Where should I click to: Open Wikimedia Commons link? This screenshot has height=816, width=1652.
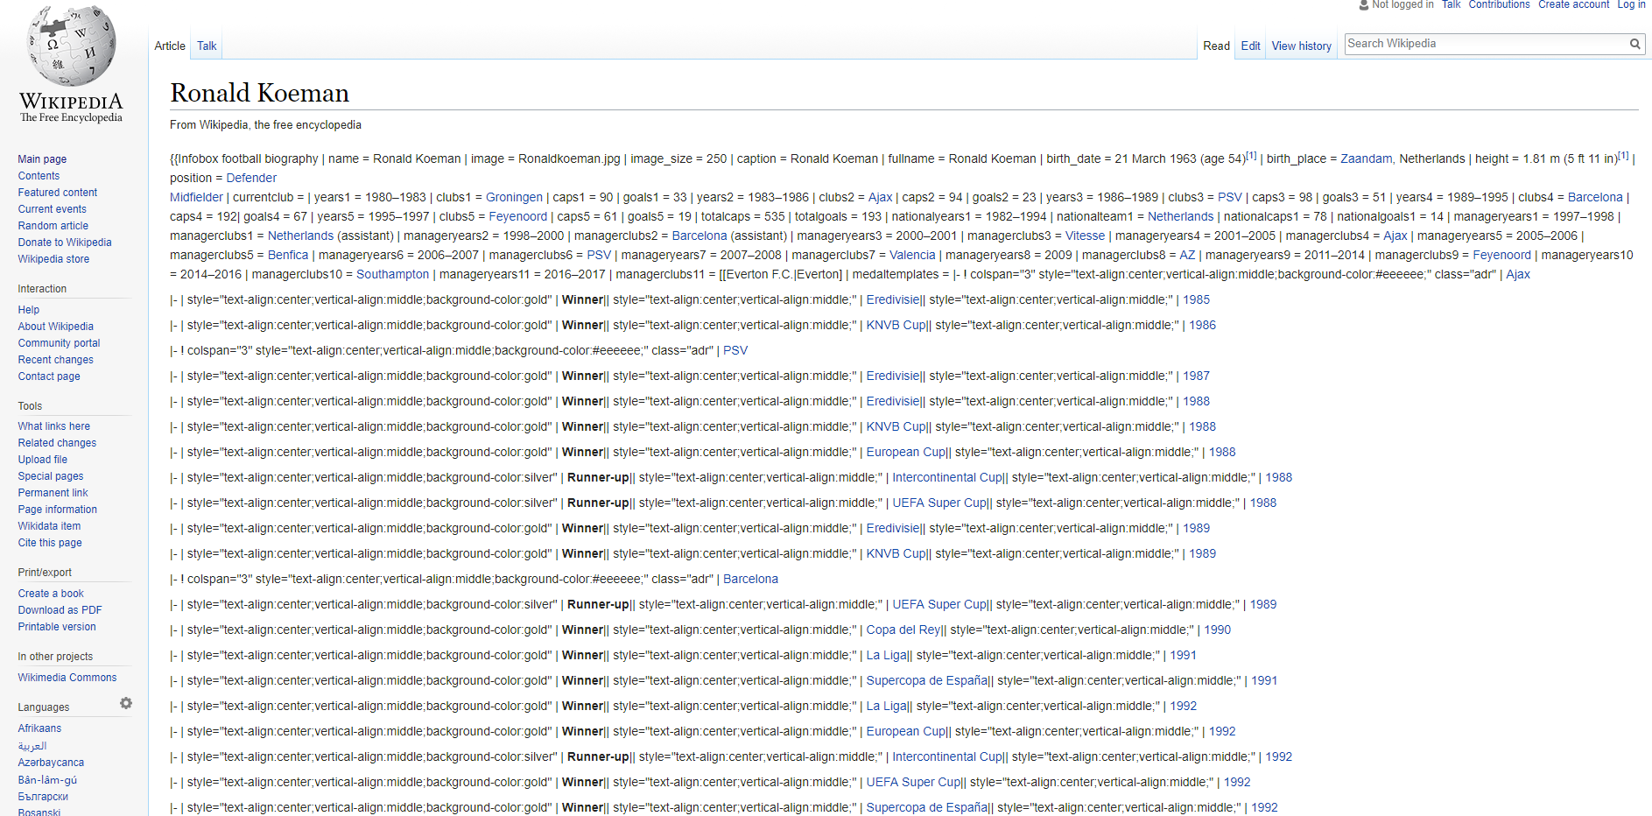tap(67, 678)
